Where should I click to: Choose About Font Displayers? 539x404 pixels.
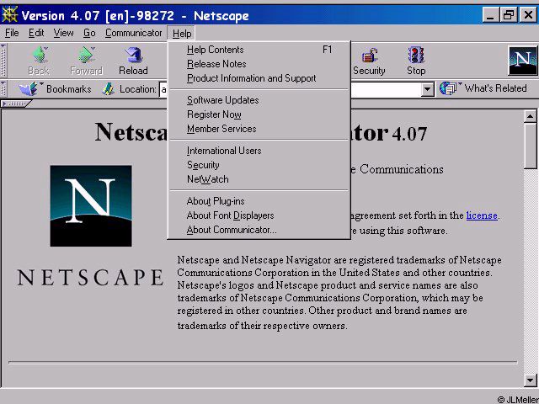click(259, 215)
